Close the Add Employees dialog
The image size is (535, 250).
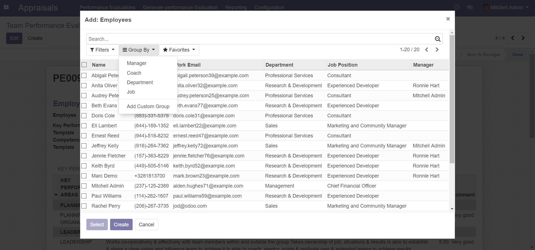(x=448, y=19)
